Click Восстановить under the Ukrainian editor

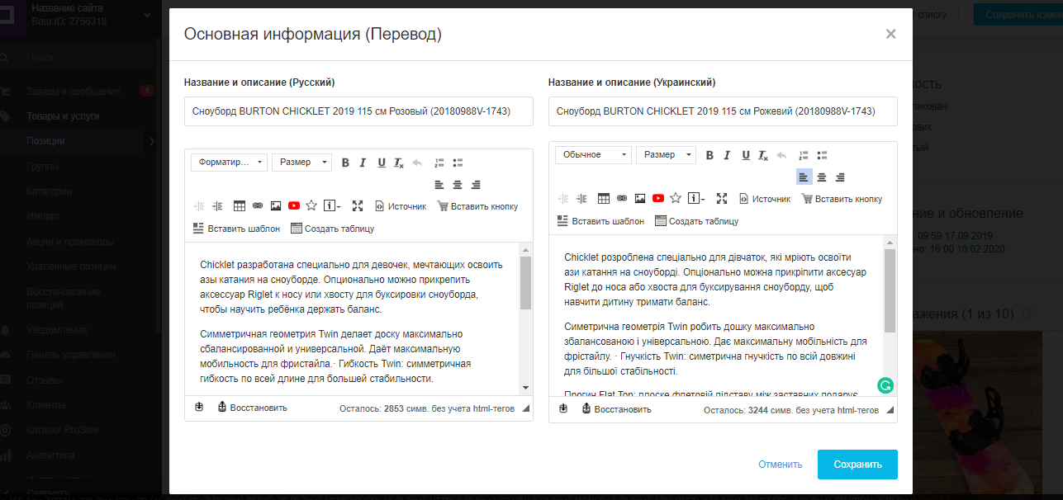616,409
